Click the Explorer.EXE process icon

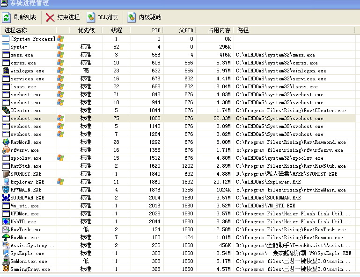tap(6, 182)
